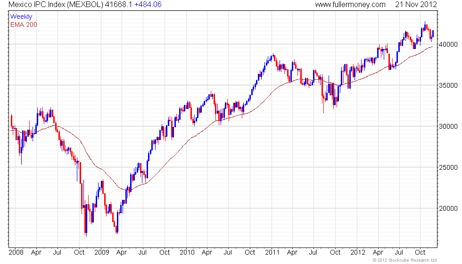Click the 2009 x-axis label
The width and height of the screenshot is (462, 264).
point(102,253)
